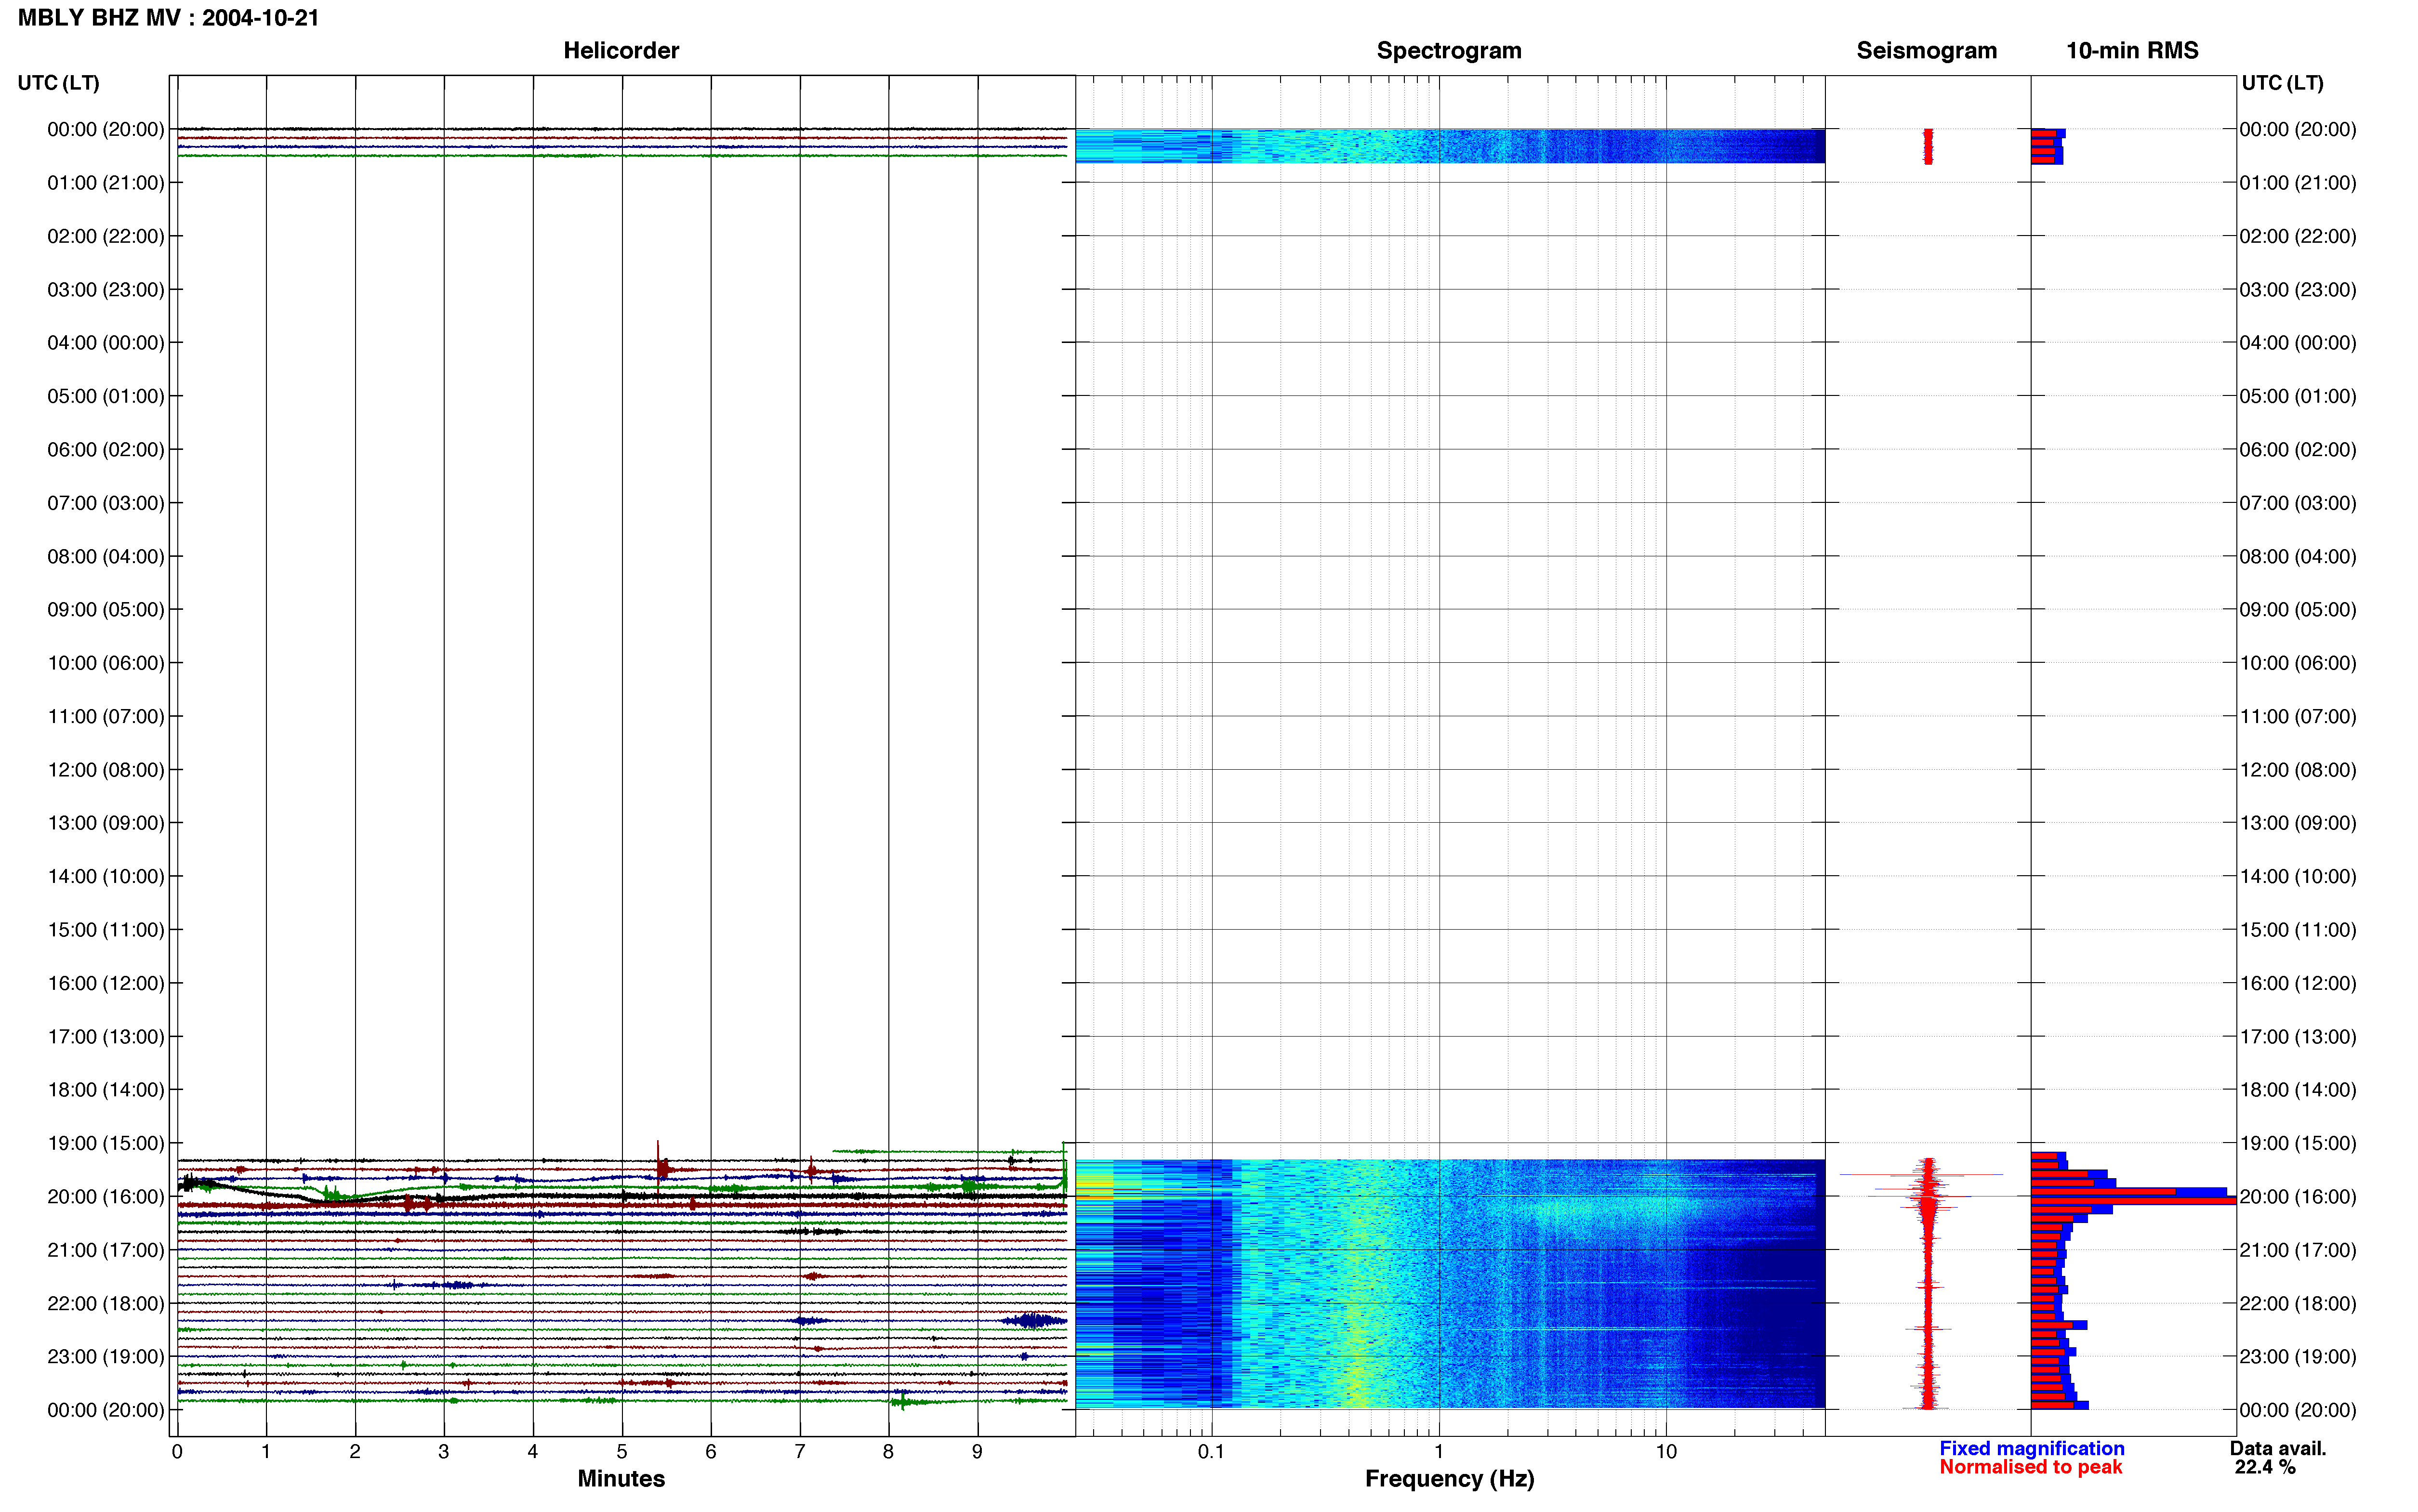Click the '9' tick on Minutes axis
Screen dimensions: 2418x1512
977,1452
